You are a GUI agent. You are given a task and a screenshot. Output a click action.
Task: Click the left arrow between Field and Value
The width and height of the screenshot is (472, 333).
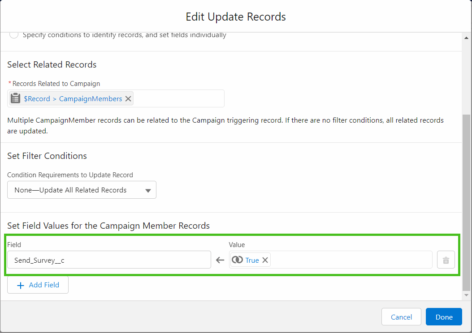click(x=219, y=260)
